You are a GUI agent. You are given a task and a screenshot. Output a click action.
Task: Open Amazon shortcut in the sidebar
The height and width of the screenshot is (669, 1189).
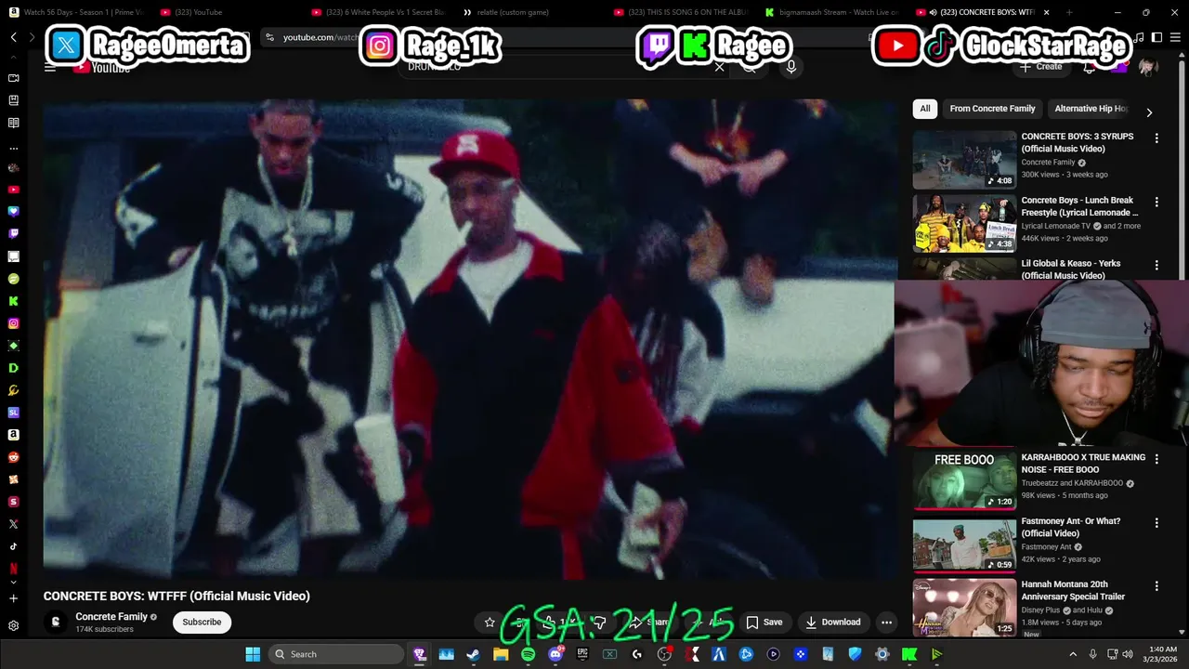point(13,435)
